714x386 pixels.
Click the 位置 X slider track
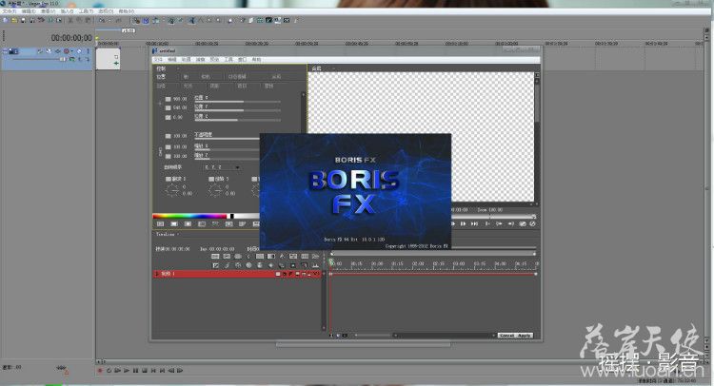click(x=237, y=102)
